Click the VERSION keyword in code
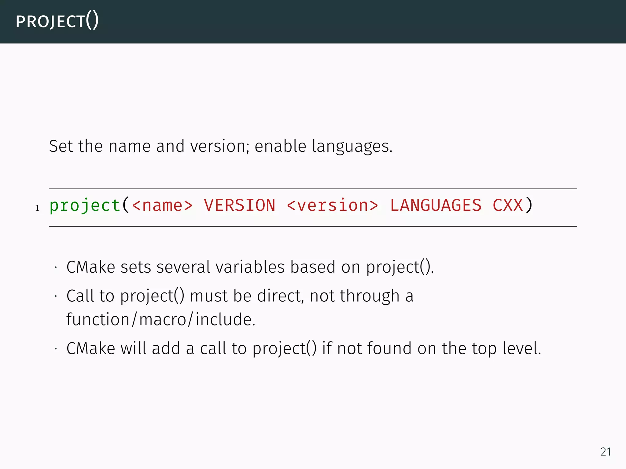This screenshot has width=626, height=469. [x=239, y=205]
